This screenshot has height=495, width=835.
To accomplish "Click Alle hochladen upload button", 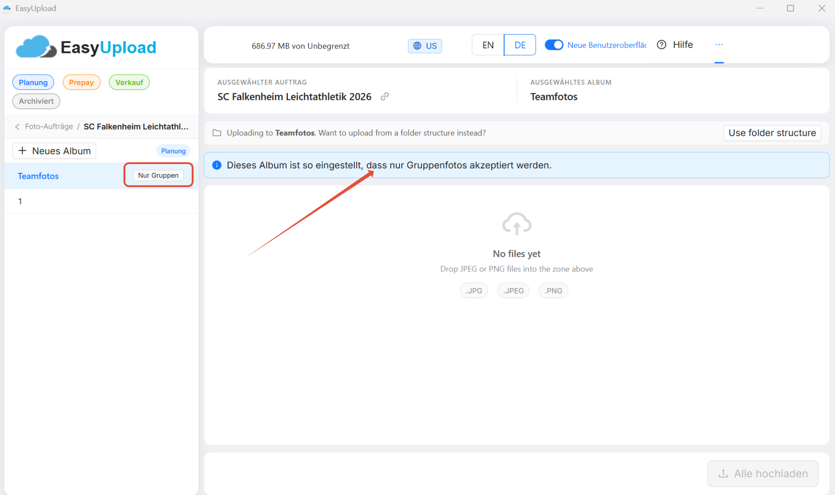I will (763, 473).
